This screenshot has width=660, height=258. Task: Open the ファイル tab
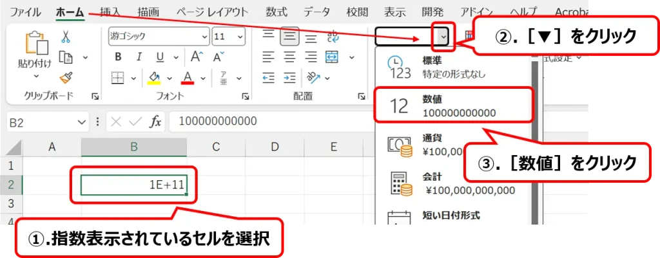[25, 12]
